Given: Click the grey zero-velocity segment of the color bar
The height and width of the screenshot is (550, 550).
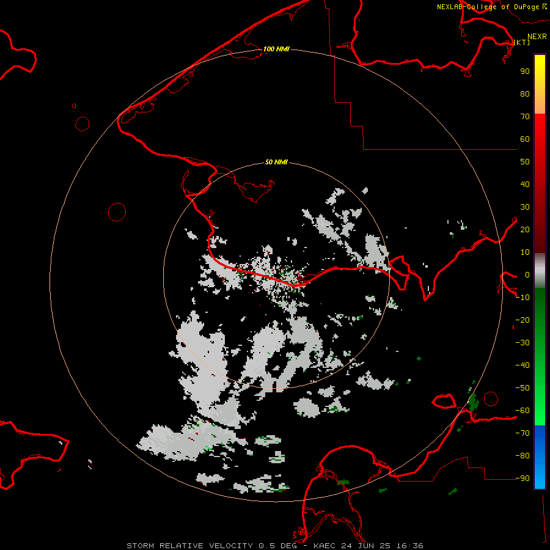Looking at the screenshot, I should (x=540, y=271).
